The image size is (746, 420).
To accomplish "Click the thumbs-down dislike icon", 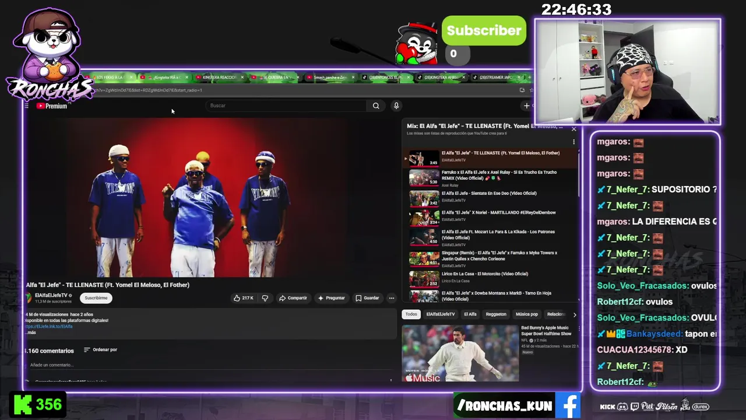I will click(x=265, y=298).
